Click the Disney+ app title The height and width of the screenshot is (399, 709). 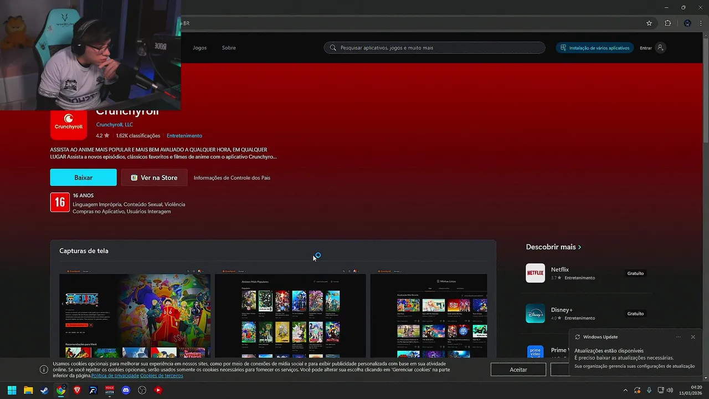click(562, 310)
